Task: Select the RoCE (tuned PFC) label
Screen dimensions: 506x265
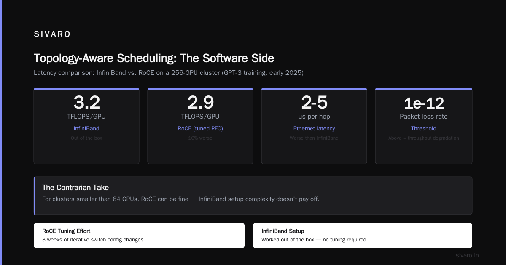Action: pyautogui.click(x=200, y=128)
